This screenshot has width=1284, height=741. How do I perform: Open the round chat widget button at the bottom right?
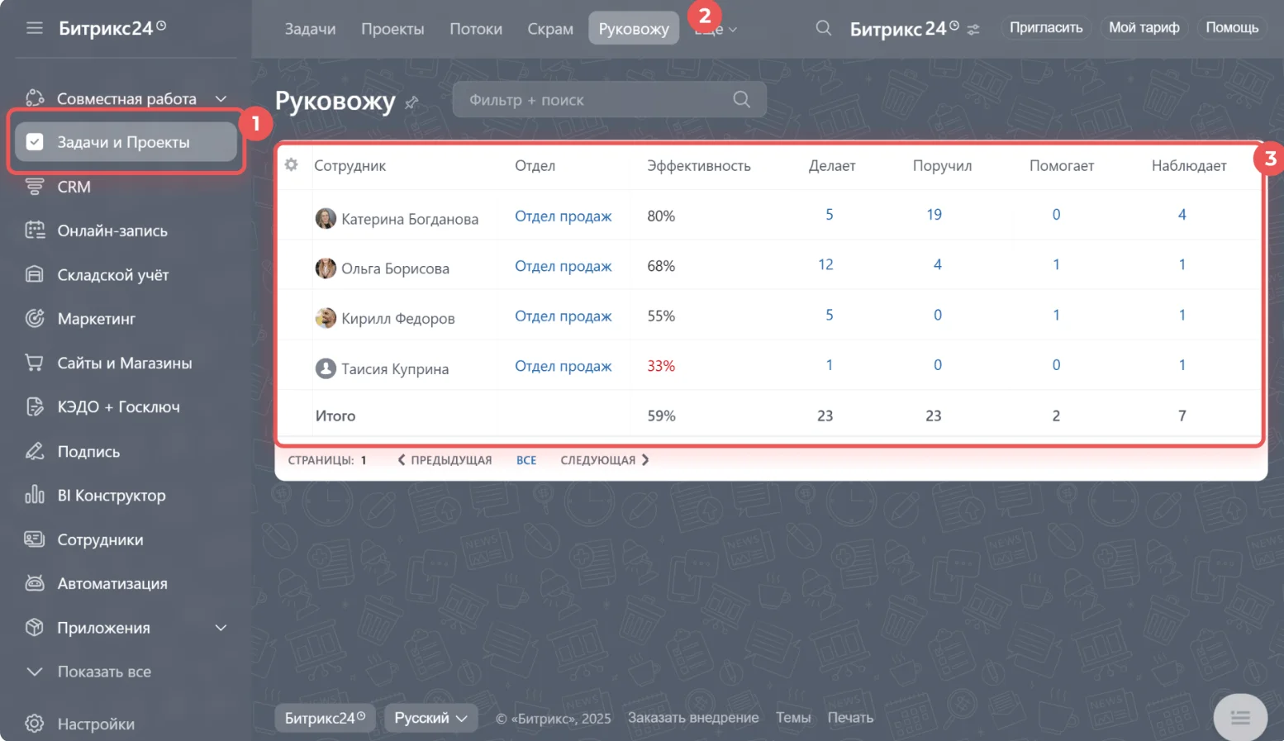click(x=1240, y=717)
